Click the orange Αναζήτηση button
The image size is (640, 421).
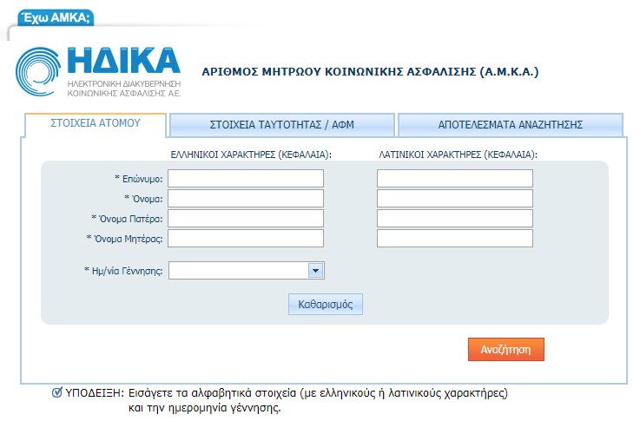(506, 350)
